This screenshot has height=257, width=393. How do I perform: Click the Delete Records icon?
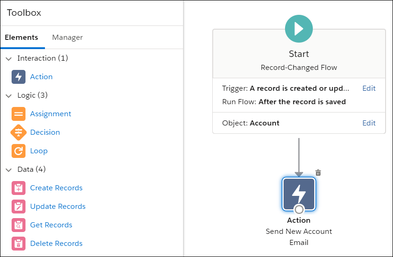19,244
